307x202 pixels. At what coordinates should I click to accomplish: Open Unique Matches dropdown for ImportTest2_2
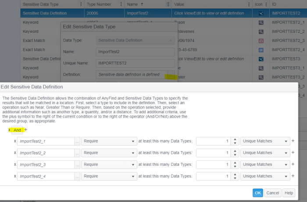point(265,153)
